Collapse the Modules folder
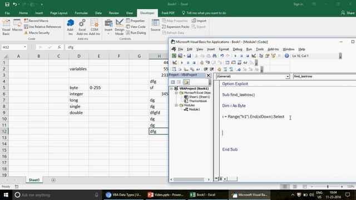Viewport: 356px width, 200px height. (x=176, y=105)
